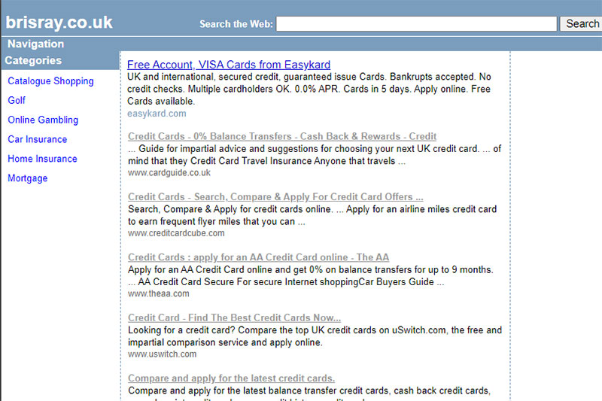Open the Online Gambling category
Screen dimensions: 602x401
(43, 120)
